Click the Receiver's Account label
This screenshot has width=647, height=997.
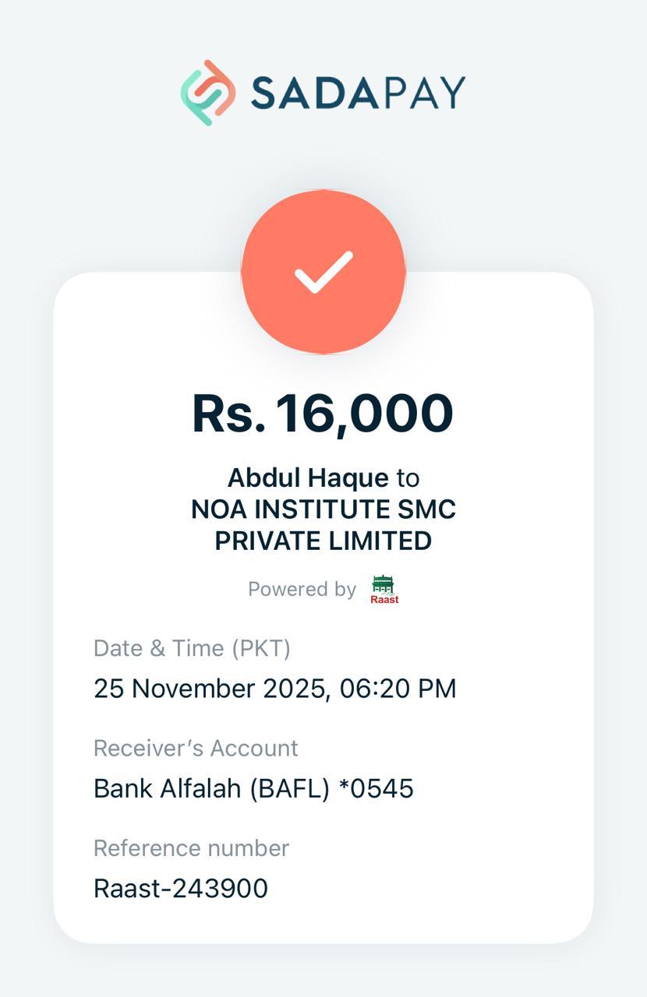(x=196, y=748)
